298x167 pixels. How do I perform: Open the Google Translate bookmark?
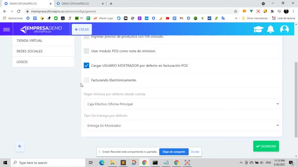(223, 19)
